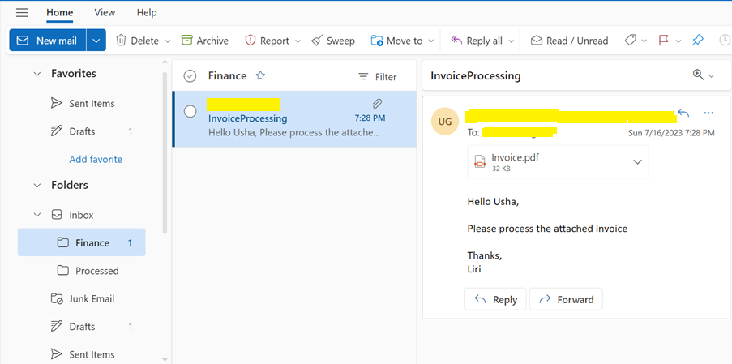732x364 pixels.
Task: Open the New mail dropdown arrow
Action: tap(96, 41)
